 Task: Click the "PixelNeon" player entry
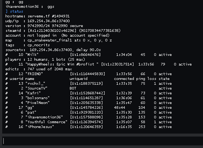pyautogui.click(x=88, y=102)
